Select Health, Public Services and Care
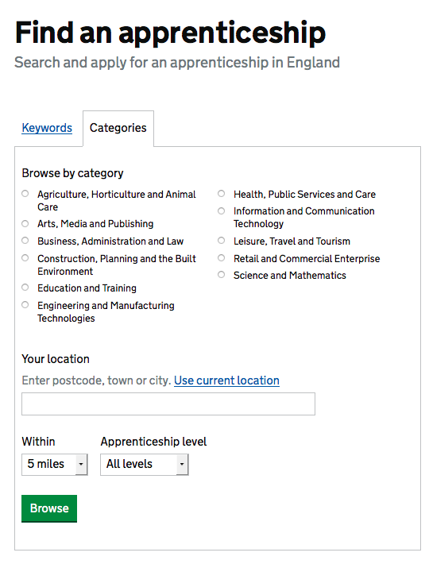Viewport: 429px width, 564px height. 221,194
